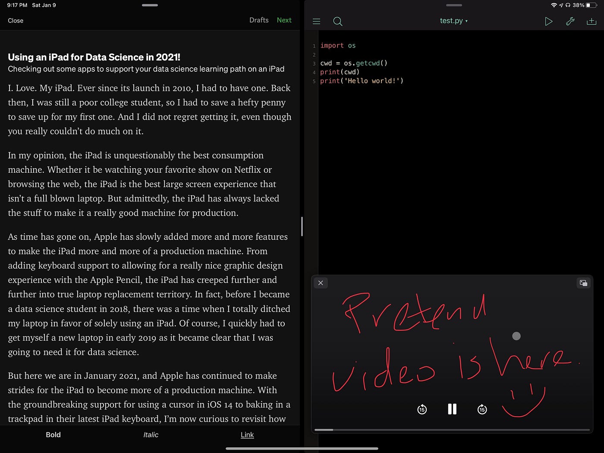This screenshot has width=604, height=453.
Task: Tap the headphones status icon
Action: click(568, 5)
